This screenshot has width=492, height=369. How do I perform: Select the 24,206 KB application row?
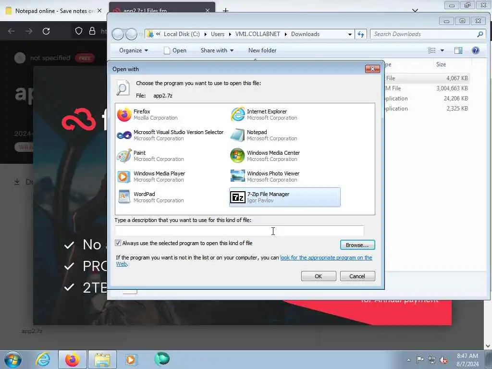427,98
